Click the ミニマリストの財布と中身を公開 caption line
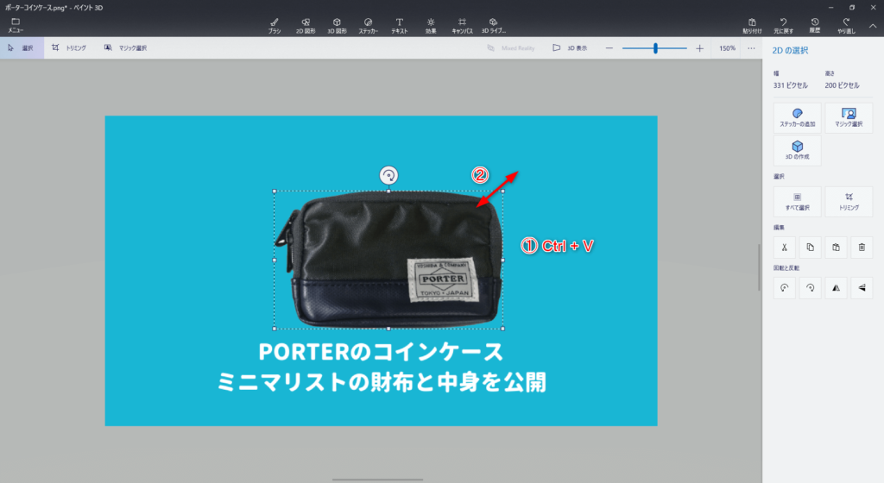884x483 pixels. (x=382, y=382)
